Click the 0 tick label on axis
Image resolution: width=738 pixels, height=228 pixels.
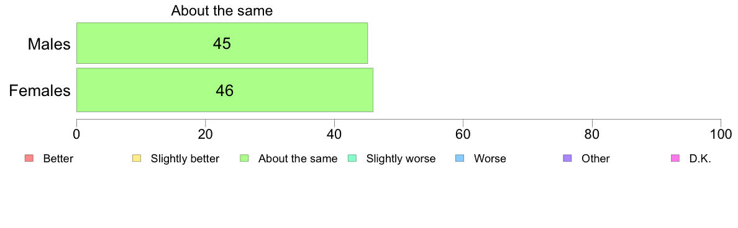coord(76,133)
